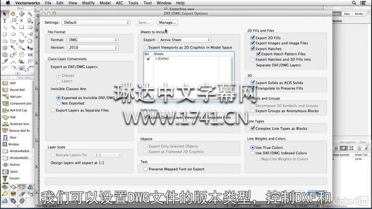Select the Circle tool

point(4,34)
